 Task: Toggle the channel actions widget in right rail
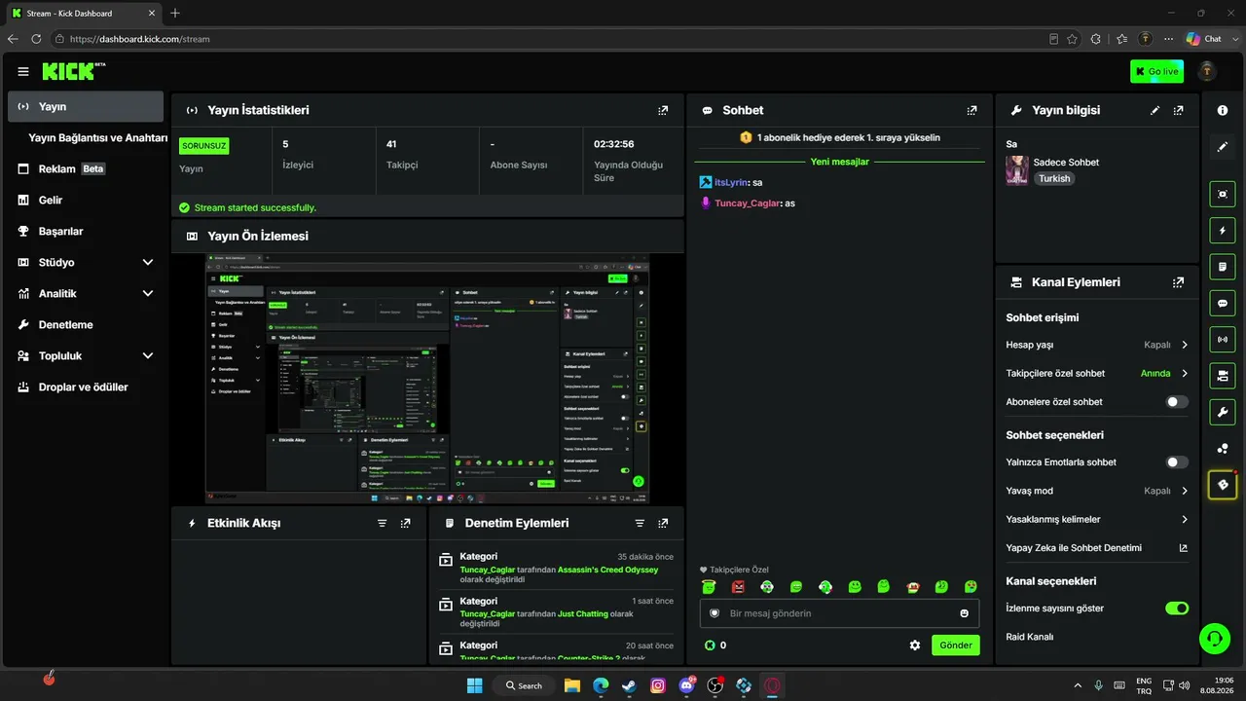(x=1223, y=375)
